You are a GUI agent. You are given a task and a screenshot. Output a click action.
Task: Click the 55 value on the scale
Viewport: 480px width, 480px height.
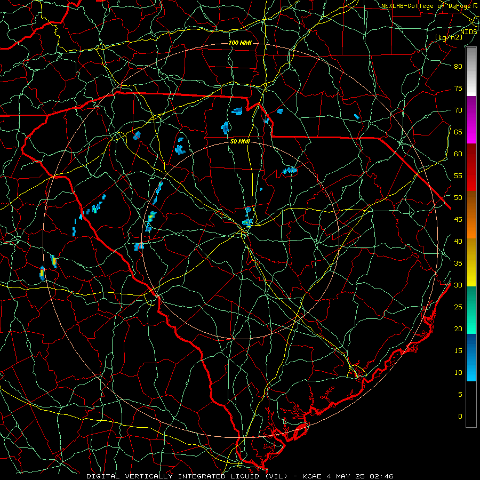[x=458, y=176]
